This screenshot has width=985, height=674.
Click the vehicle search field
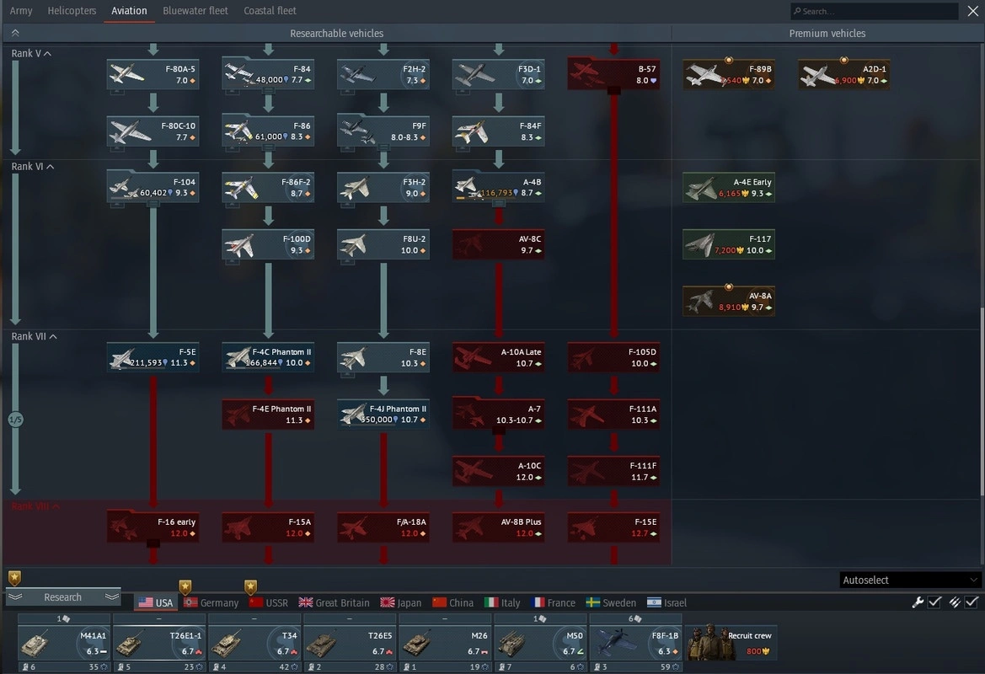click(878, 11)
